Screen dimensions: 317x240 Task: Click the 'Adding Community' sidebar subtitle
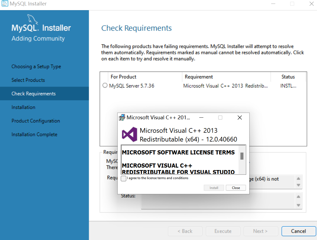point(38,38)
